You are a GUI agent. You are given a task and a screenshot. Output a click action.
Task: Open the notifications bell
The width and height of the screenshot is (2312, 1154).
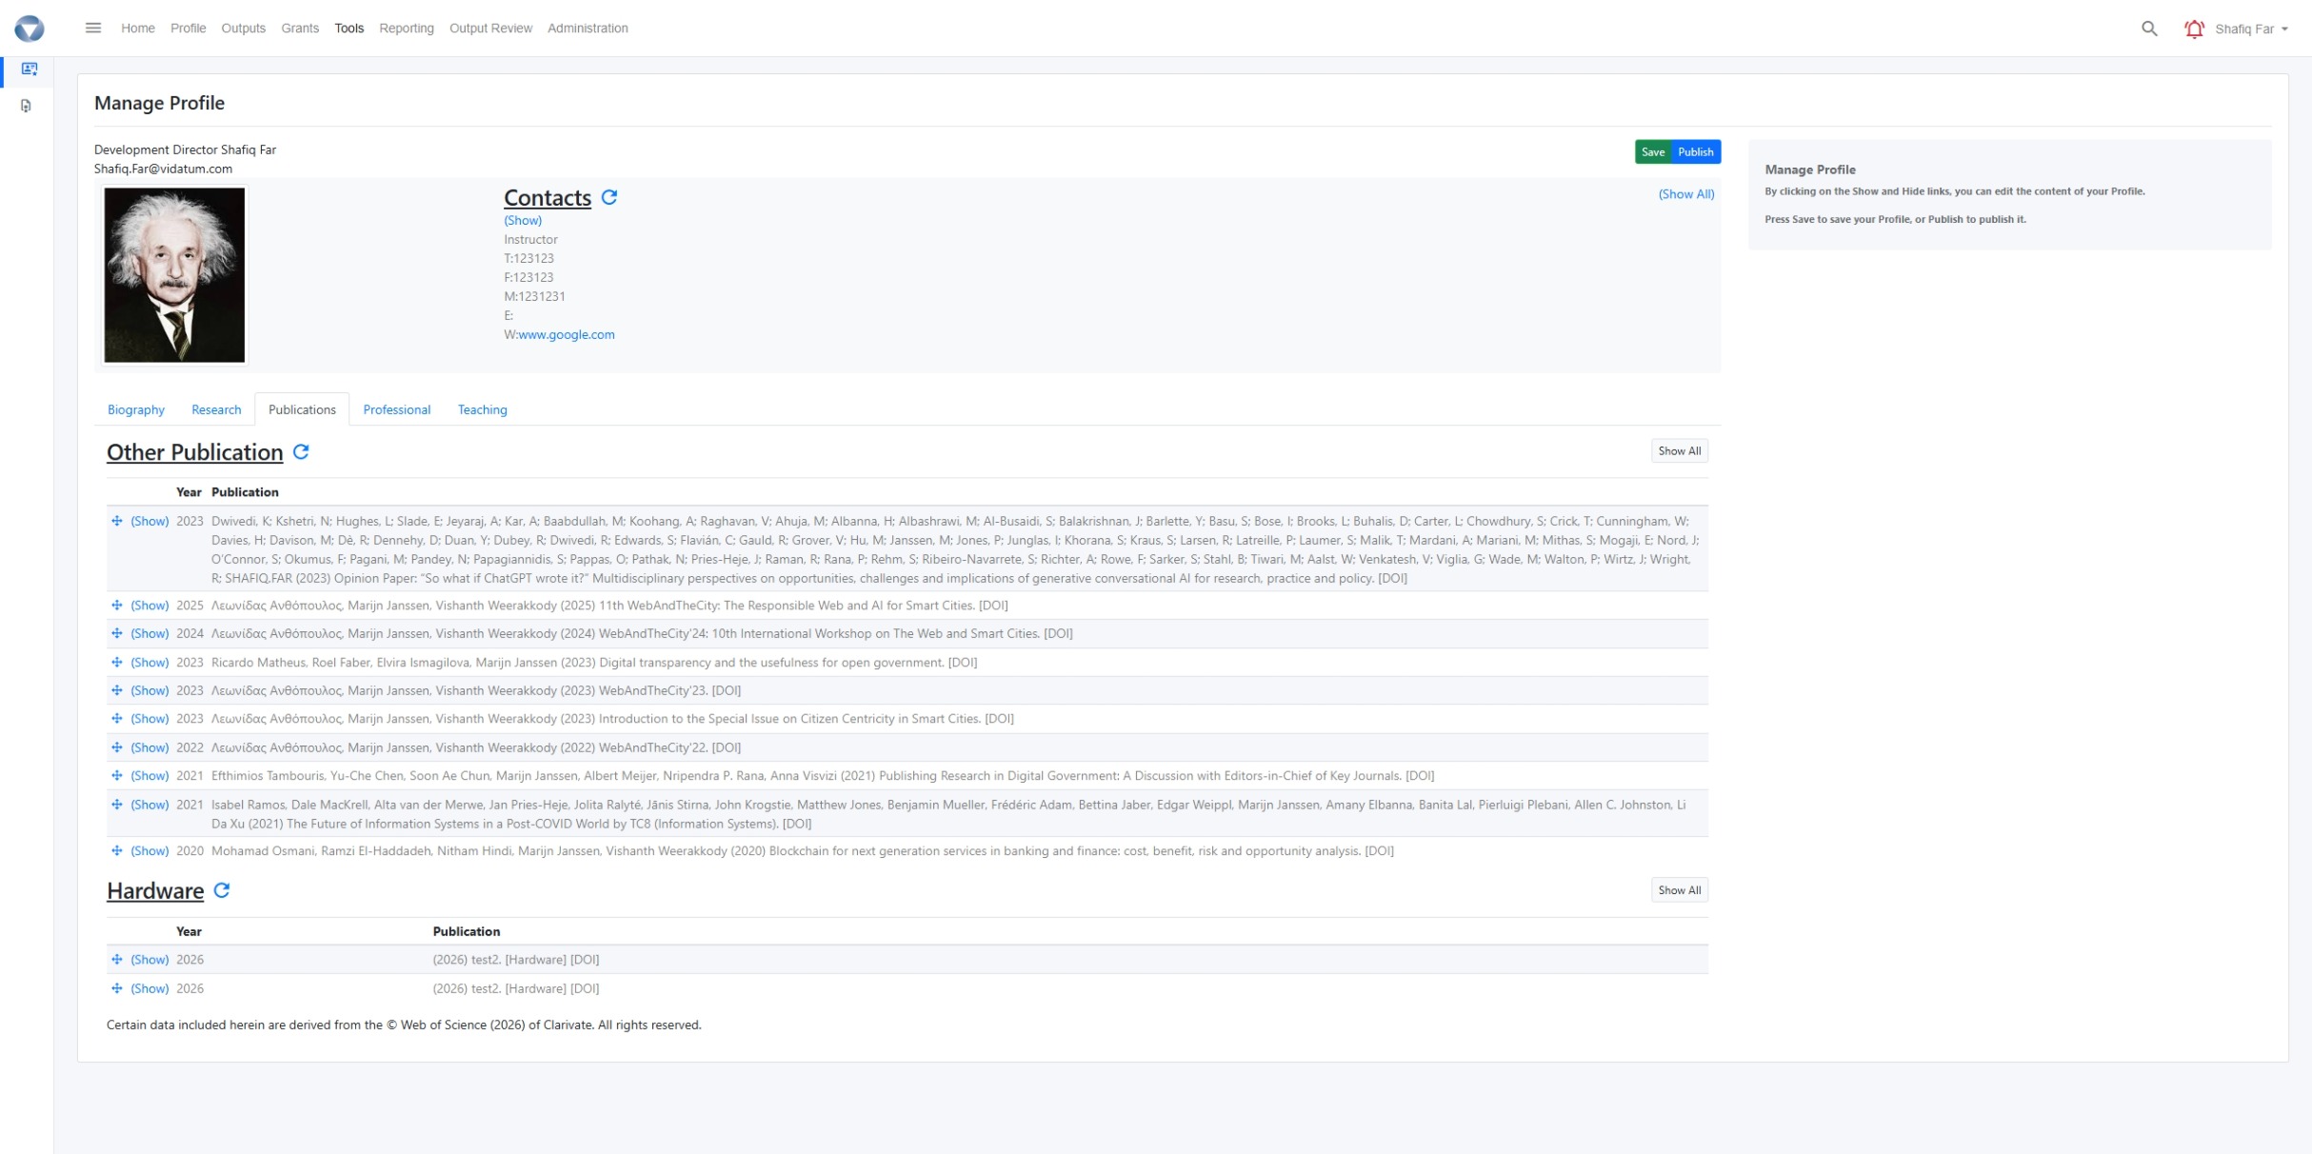(x=2193, y=29)
